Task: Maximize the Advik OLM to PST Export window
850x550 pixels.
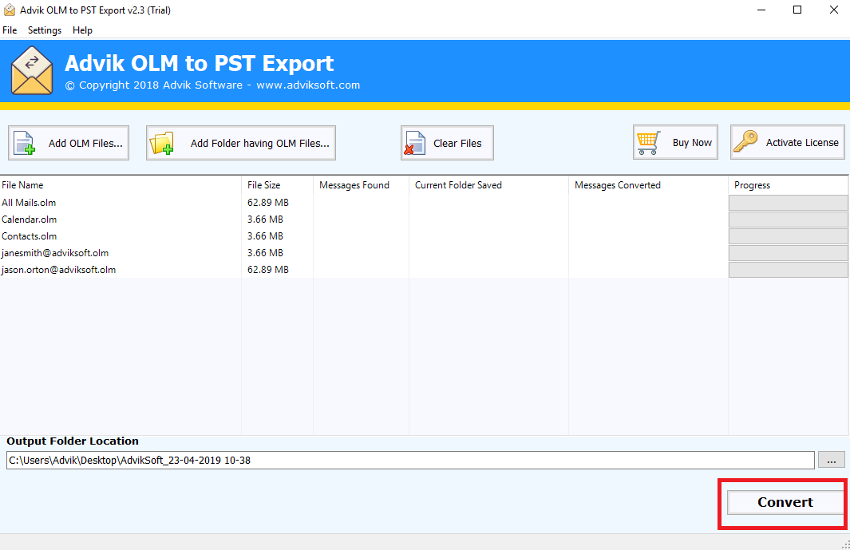Action: click(797, 10)
